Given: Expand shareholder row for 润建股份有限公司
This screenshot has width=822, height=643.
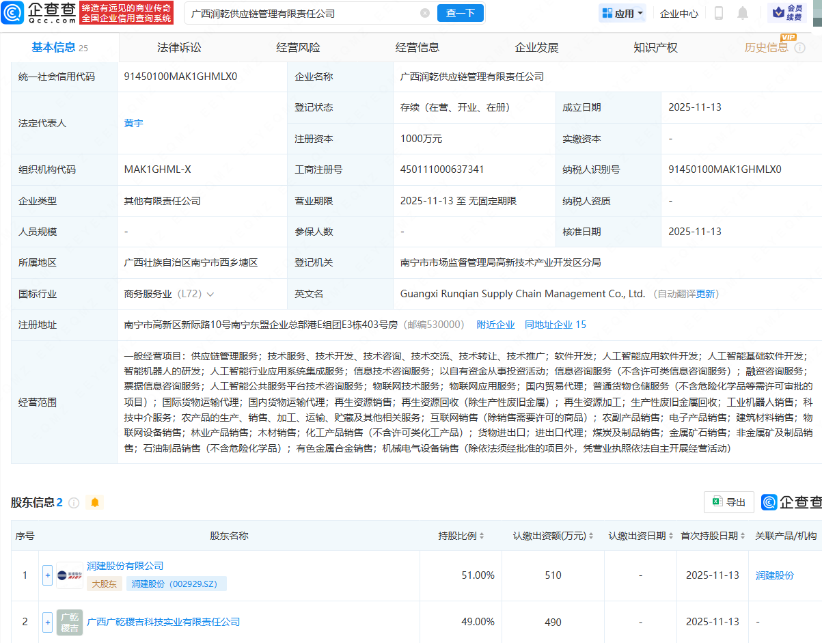Looking at the screenshot, I should coord(46,575).
